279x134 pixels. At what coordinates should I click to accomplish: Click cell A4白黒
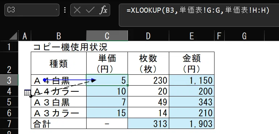pyautogui.click(x=59, y=80)
